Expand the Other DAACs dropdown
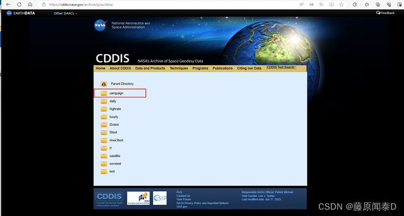404x216 pixels. pyautogui.click(x=65, y=13)
